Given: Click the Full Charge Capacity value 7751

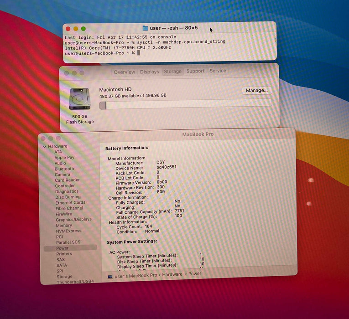Looking at the screenshot, I should (x=179, y=211).
